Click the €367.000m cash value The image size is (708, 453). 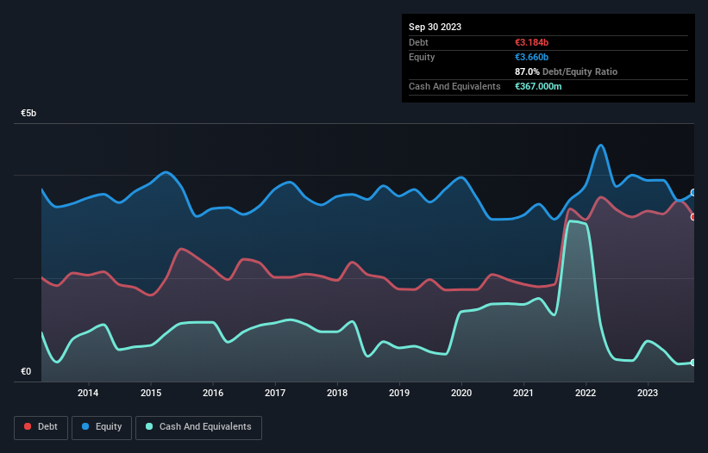[538, 86]
